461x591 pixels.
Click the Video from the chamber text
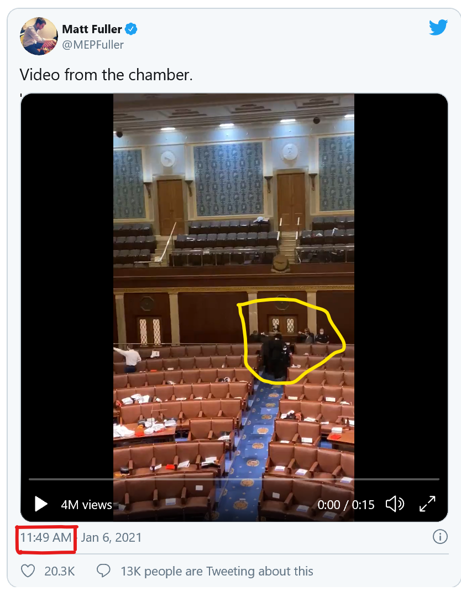coord(106,75)
